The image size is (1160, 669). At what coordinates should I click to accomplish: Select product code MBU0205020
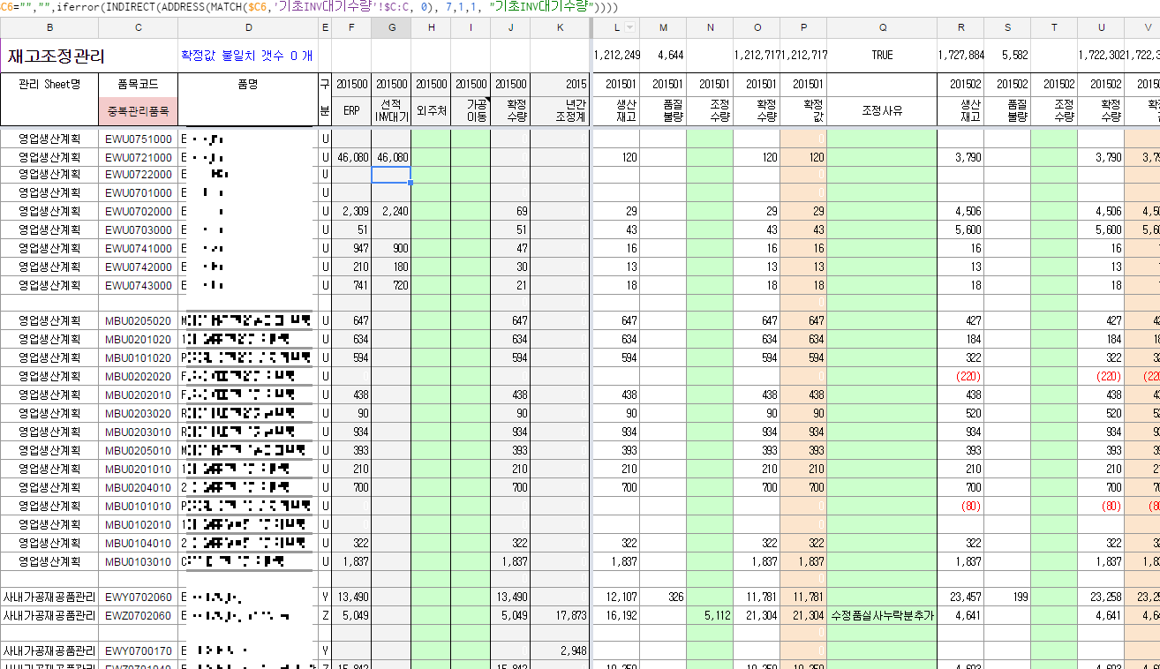point(139,321)
